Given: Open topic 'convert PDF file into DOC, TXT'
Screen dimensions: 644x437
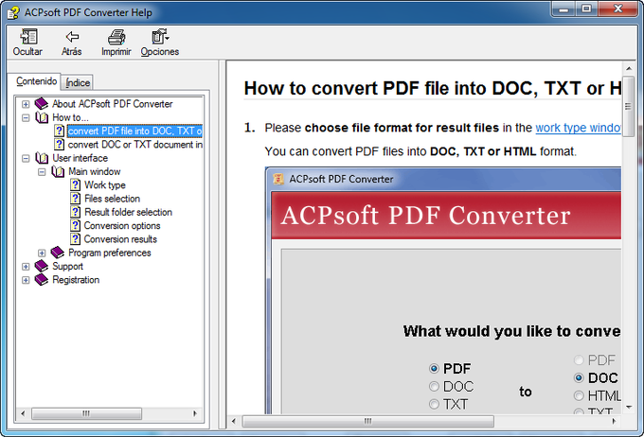Looking at the screenshot, I should [134, 131].
